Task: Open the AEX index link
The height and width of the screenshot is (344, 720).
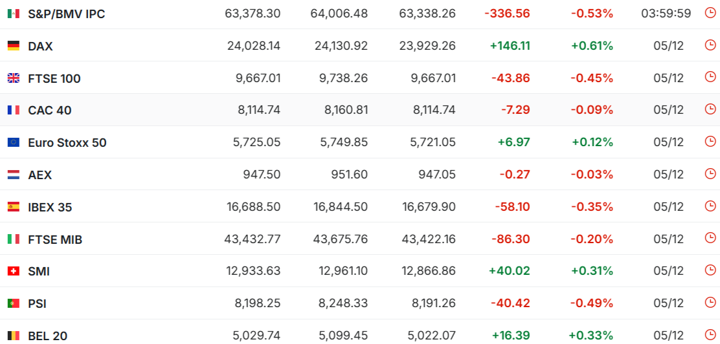Action: click(40, 175)
